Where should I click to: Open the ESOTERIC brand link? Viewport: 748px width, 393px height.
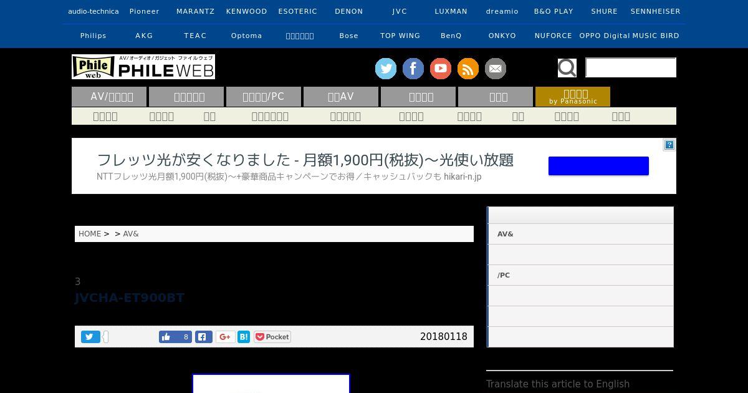(x=298, y=11)
